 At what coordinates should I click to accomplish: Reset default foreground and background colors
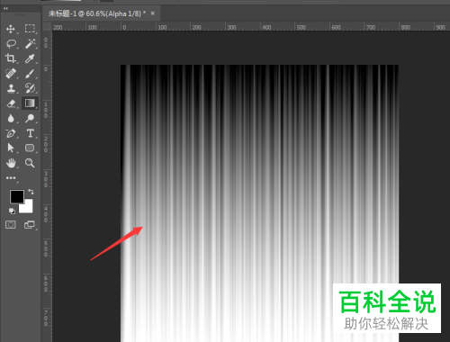click(x=12, y=211)
